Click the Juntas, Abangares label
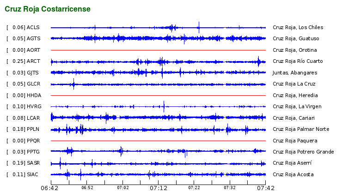Viewport: 342px width, 191px height. tap(295, 73)
